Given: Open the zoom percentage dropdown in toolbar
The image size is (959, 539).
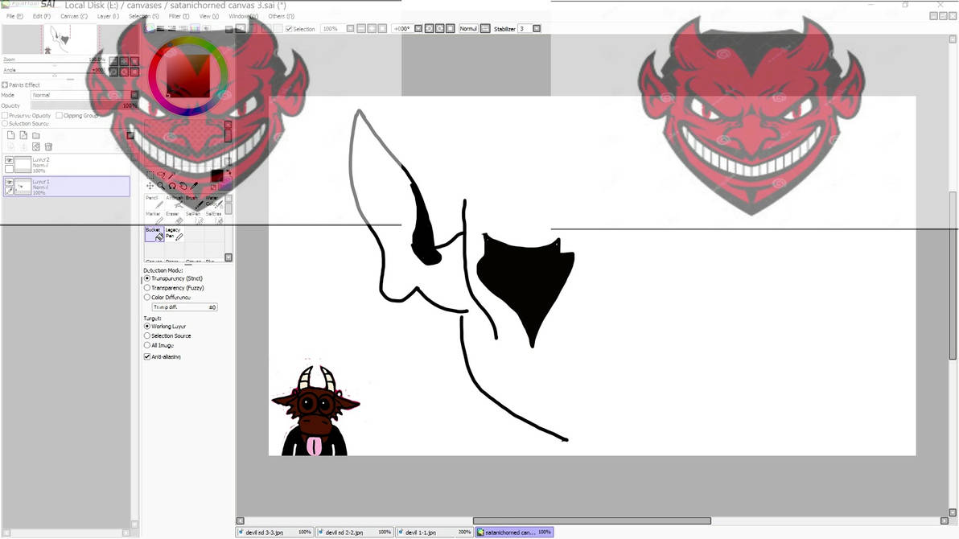Looking at the screenshot, I should [x=351, y=29].
